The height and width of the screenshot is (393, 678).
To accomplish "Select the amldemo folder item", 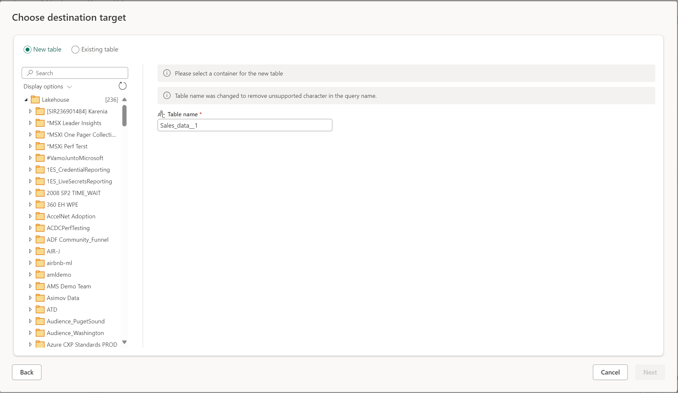I will point(59,274).
